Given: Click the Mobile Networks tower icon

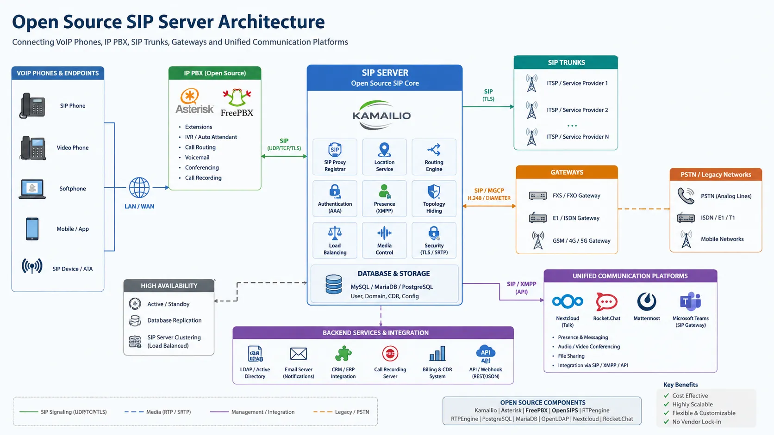Looking at the screenshot, I should 686,239.
